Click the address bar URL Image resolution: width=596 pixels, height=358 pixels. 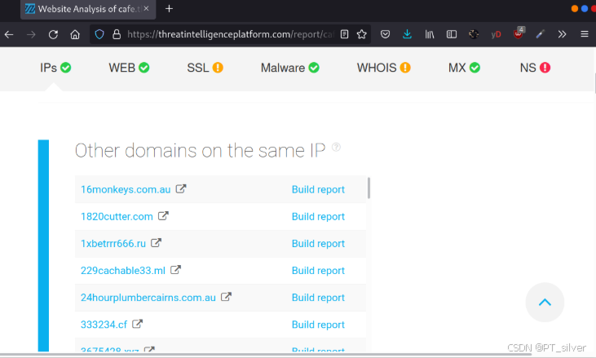[231, 34]
